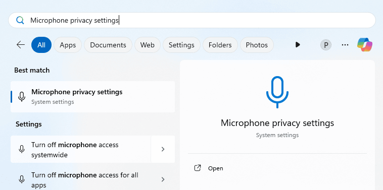Click System settings label in preview pane
The image size is (383, 190).
pos(277,135)
